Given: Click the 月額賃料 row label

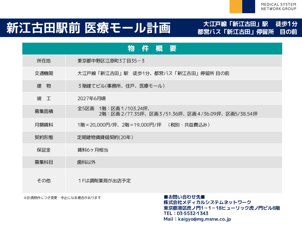Looking at the screenshot, I should pos(44,125).
